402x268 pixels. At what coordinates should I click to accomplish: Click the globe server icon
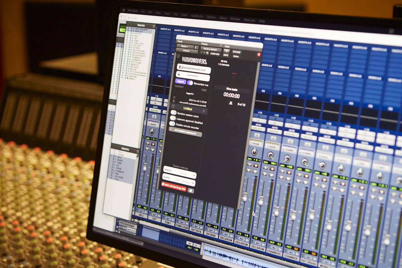pyautogui.click(x=174, y=101)
